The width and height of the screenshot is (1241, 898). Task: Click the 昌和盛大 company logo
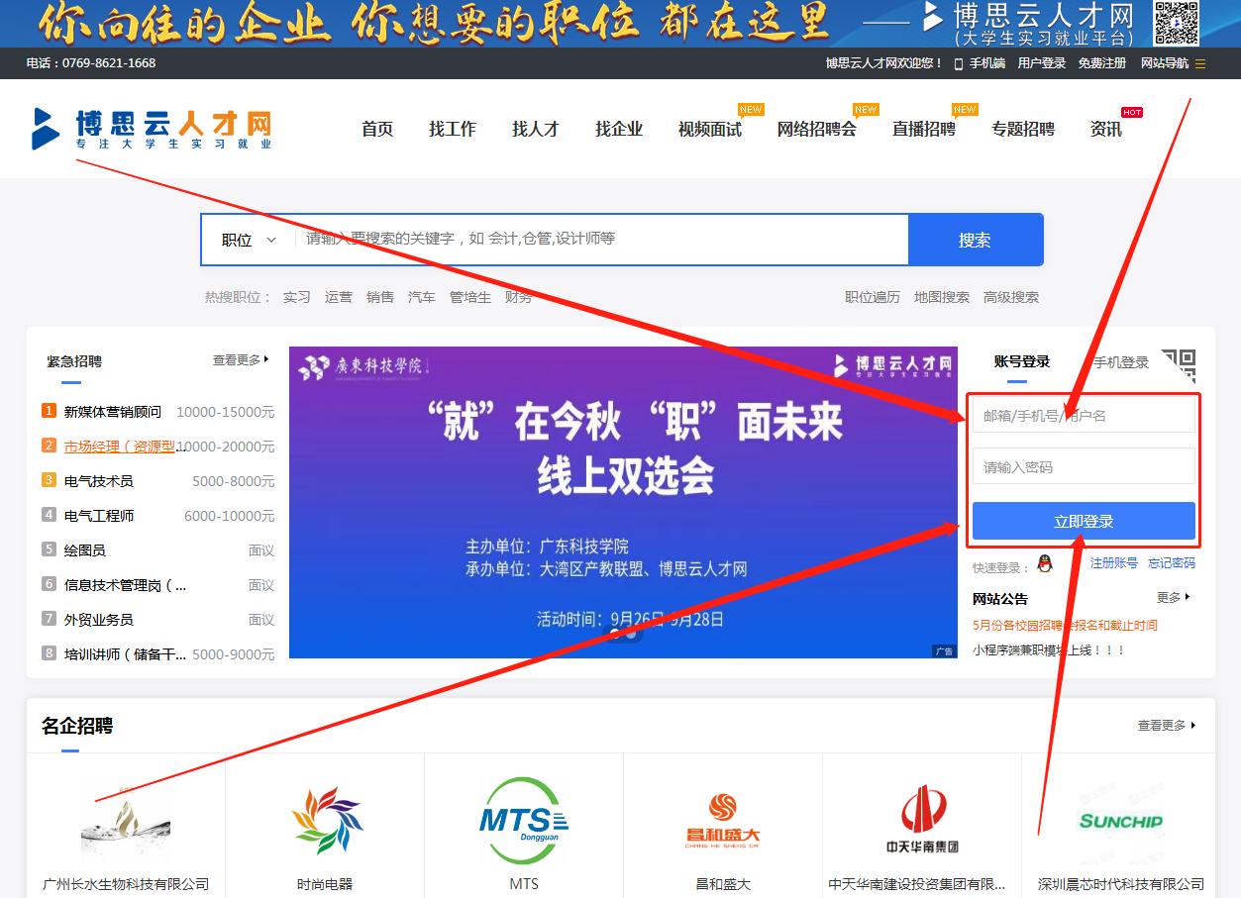click(x=723, y=821)
